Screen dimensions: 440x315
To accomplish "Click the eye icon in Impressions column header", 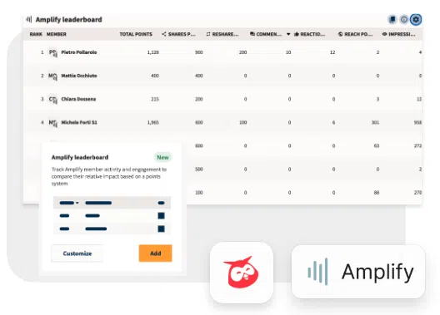I will point(384,34).
